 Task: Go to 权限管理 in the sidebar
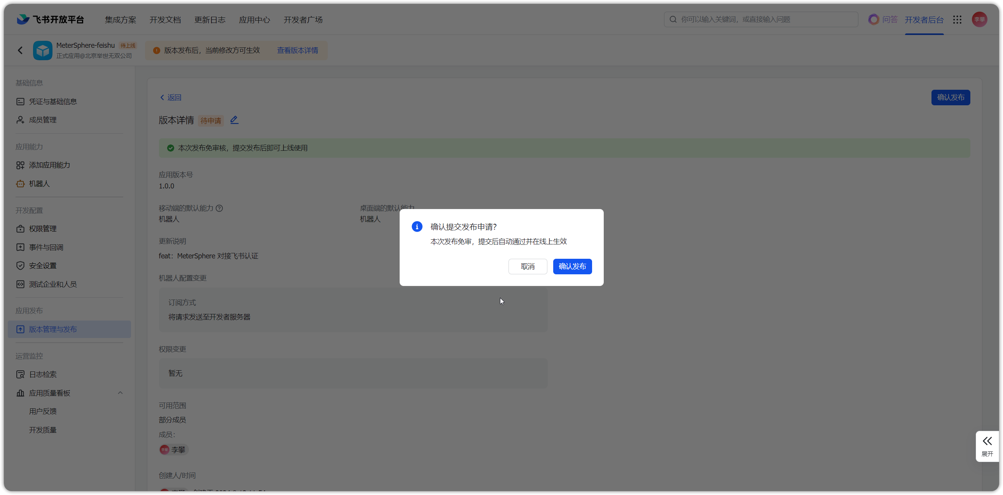pyautogui.click(x=69, y=229)
